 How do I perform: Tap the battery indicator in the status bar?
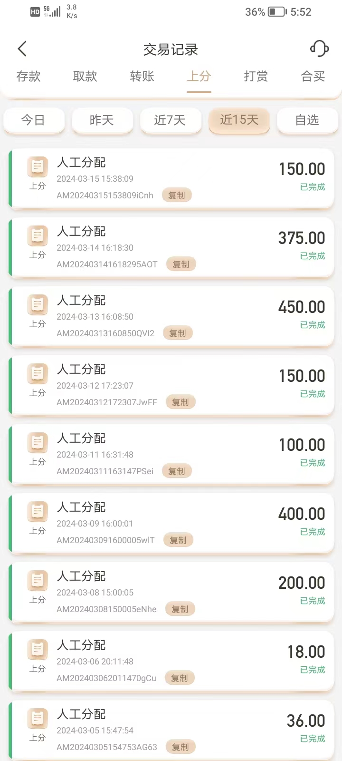[277, 12]
